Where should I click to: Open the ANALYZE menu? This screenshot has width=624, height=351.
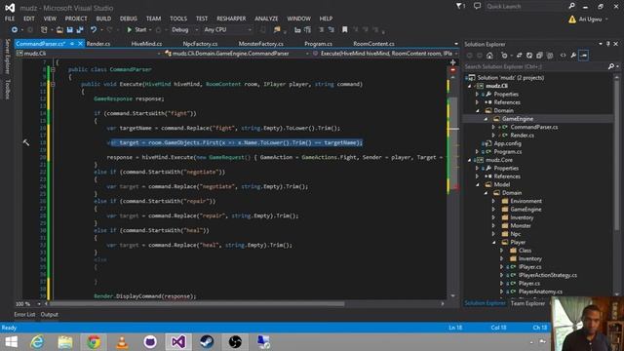point(266,19)
